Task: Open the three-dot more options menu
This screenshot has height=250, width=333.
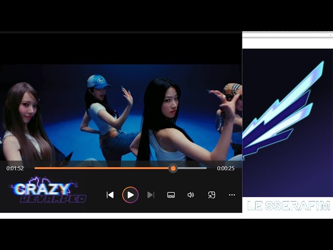Action: (232, 195)
